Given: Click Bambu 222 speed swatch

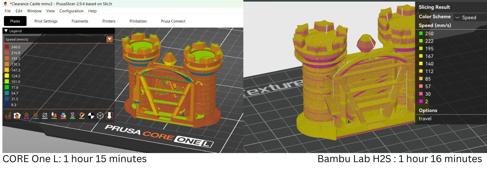Looking at the screenshot, I should (x=421, y=41).
